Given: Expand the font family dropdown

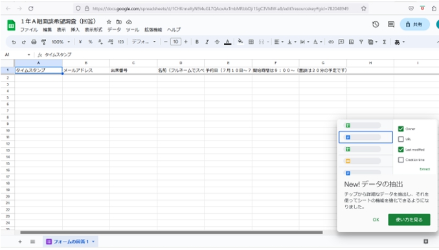Looking at the screenshot, I should coord(144,41).
